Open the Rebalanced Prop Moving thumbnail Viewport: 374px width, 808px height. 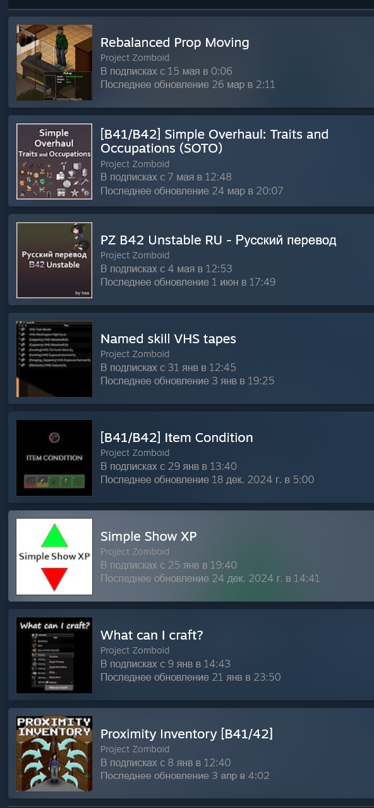[54, 63]
